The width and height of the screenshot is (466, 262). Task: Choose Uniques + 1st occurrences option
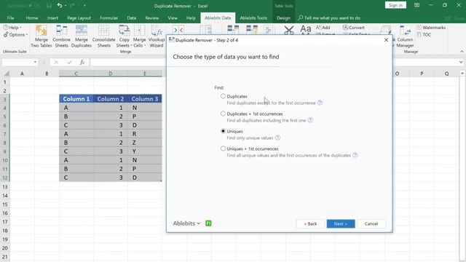[223, 148]
